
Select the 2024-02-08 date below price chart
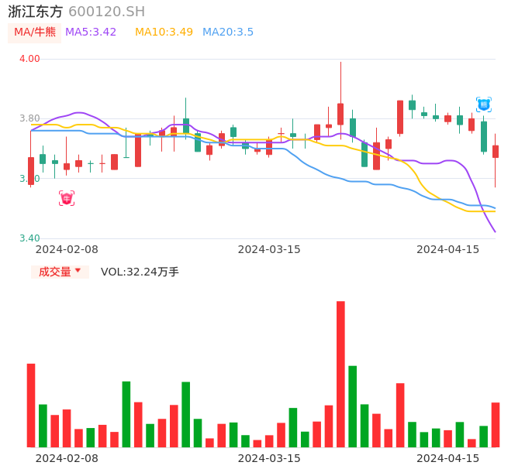click(x=67, y=249)
